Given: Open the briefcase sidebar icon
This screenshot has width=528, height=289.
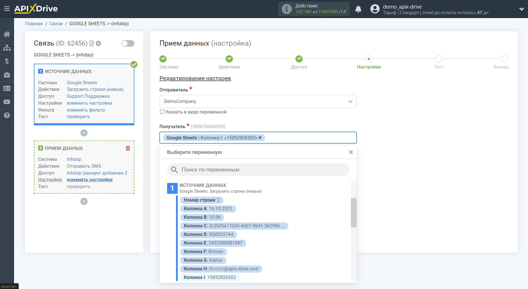Looking at the screenshot, I should (x=7, y=75).
